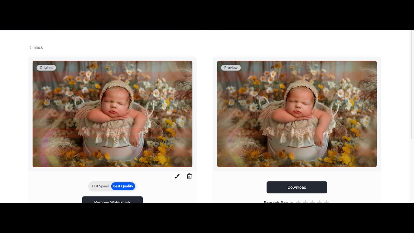Open the Preview image thumbnail
The image size is (414, 233).
(x=297, y=114)
